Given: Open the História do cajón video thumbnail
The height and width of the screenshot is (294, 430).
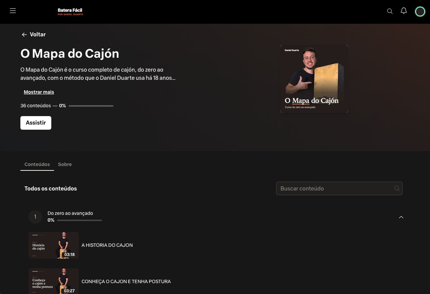Looking at the screenshot, I should click(54, 245).
